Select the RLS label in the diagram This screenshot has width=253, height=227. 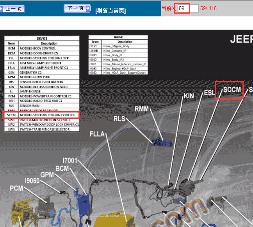tap(119, 119)
